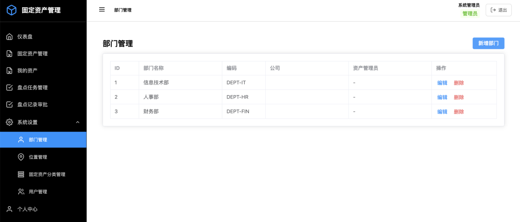Delete the 信息技术部 row
This screenshot has height=222, width=520.
459,83
